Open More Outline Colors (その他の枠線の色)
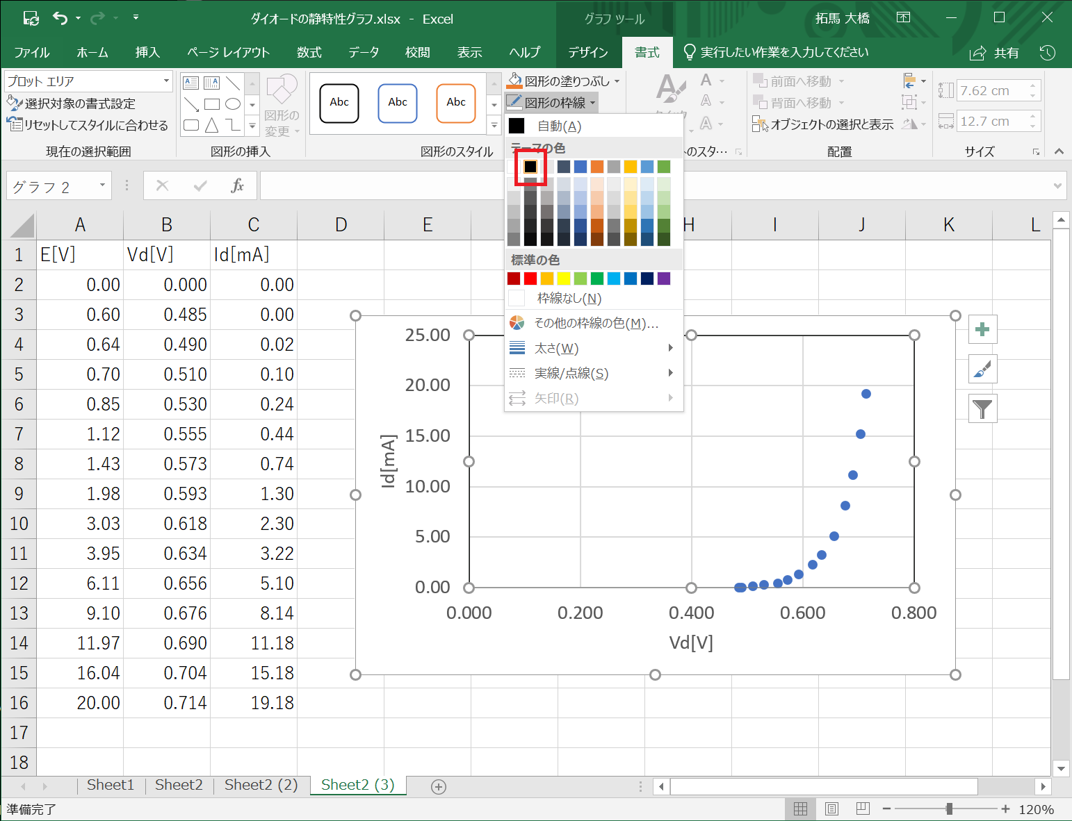 (593, 323)
